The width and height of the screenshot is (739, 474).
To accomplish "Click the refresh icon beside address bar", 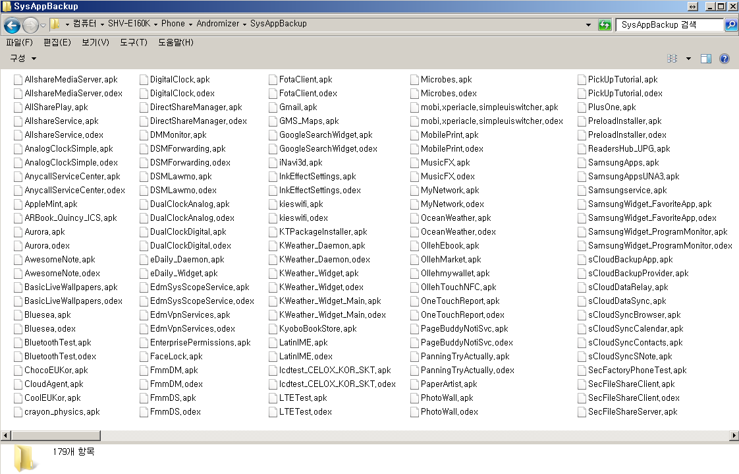I will point(604,25).
